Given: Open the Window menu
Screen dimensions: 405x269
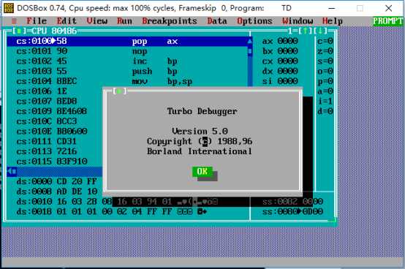Looking at the screenshot, I should (298, 21).
